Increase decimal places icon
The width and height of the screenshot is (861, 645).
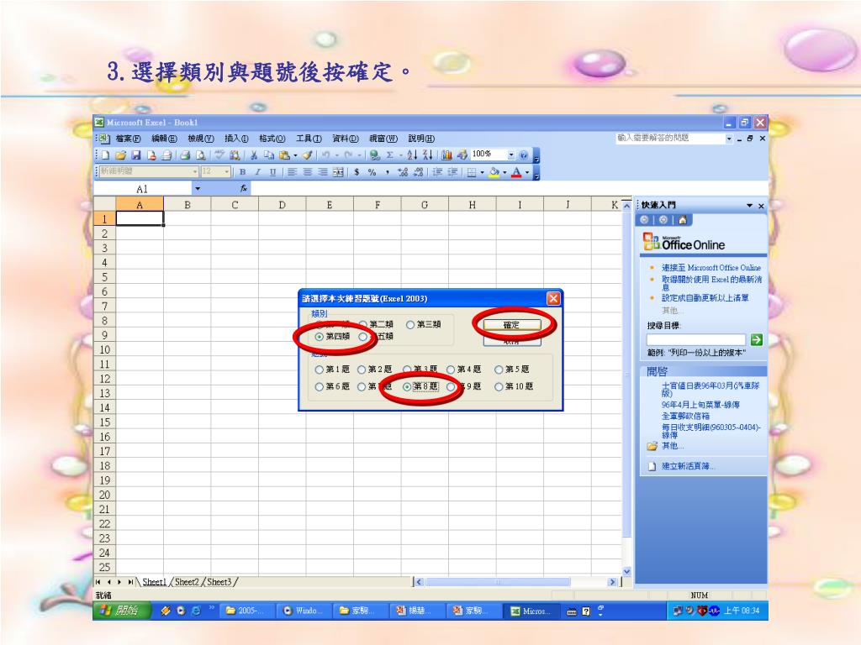click(403, 172)
